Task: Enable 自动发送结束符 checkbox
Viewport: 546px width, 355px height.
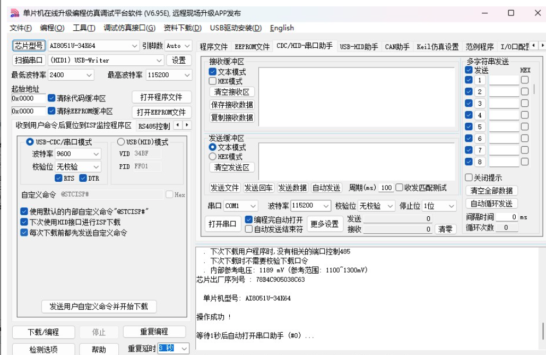Action: 249,229
